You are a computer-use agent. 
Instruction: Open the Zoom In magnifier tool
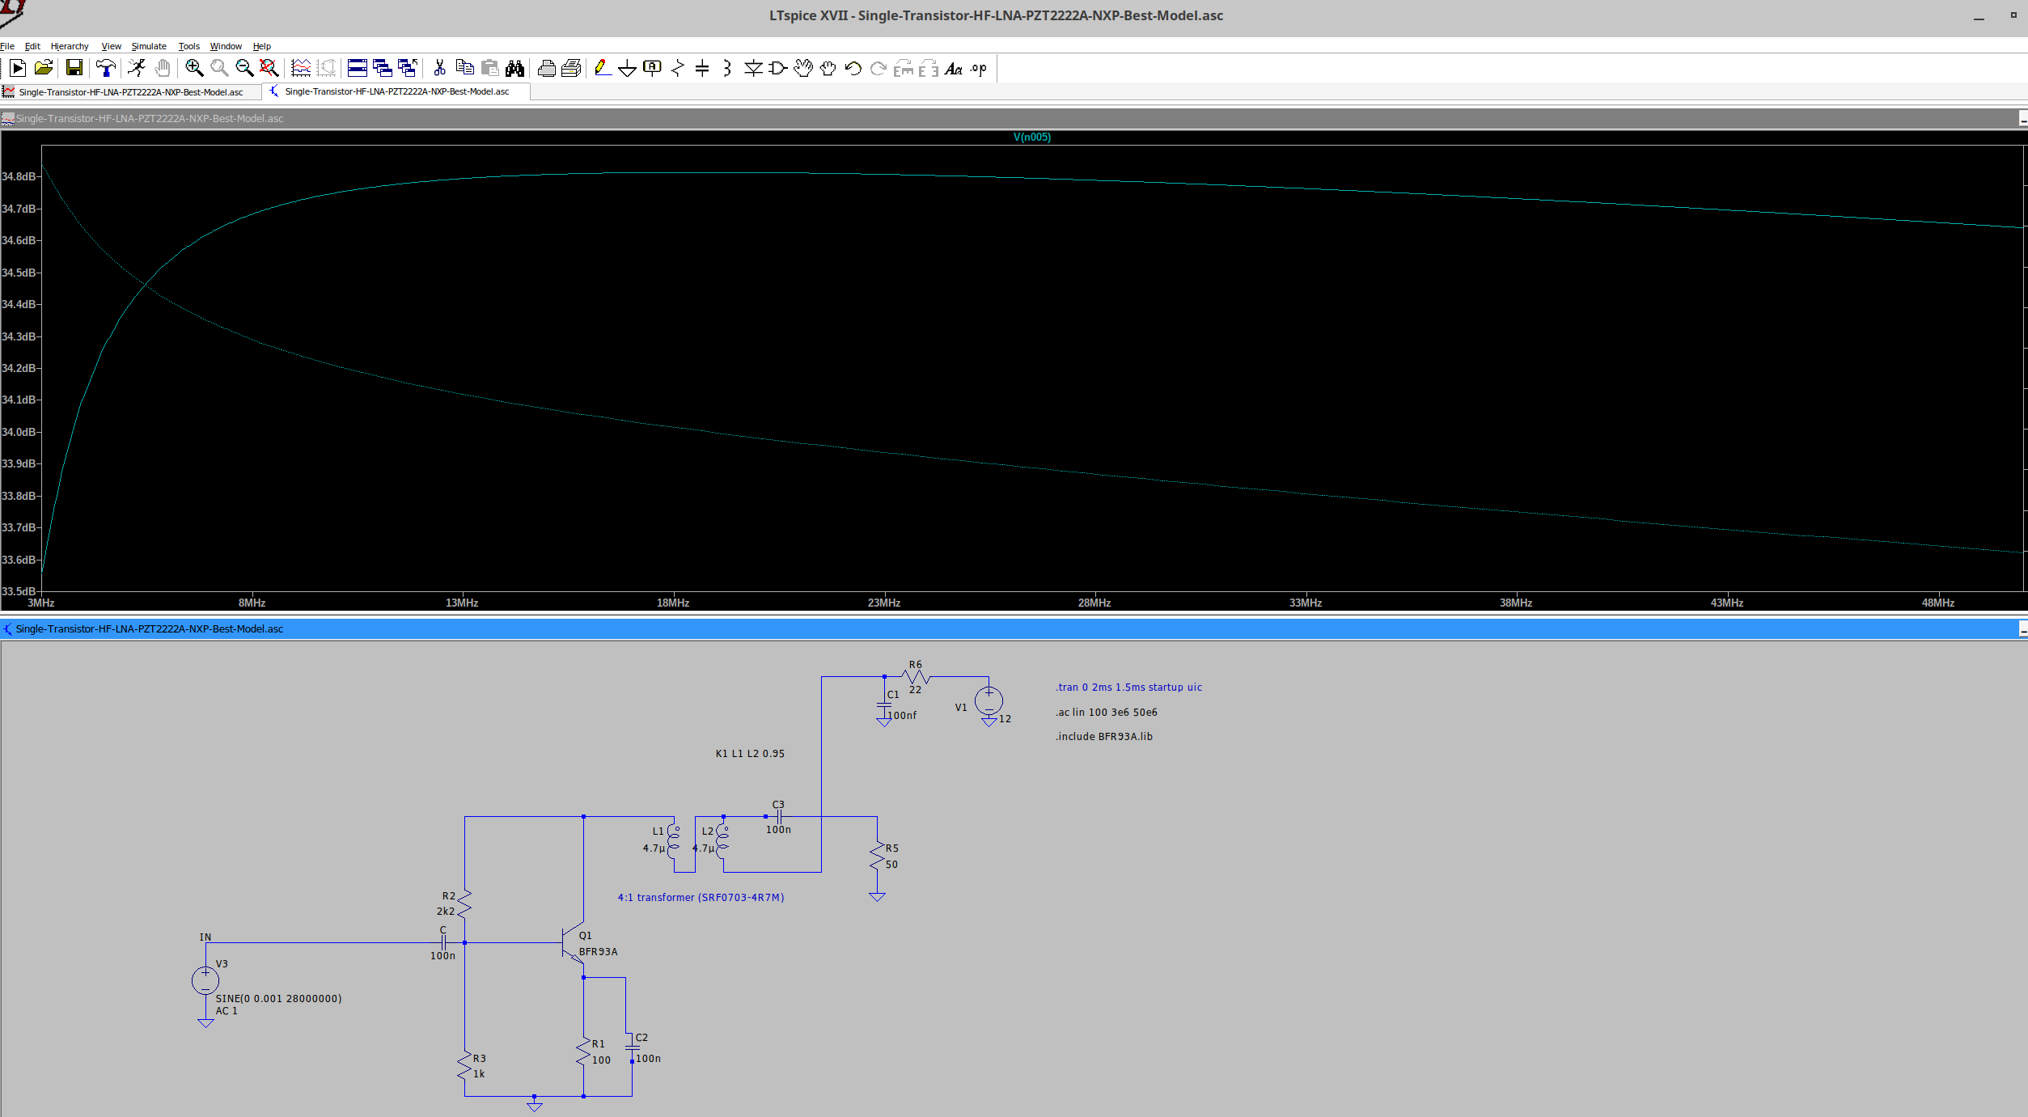[x=194, y=69]
